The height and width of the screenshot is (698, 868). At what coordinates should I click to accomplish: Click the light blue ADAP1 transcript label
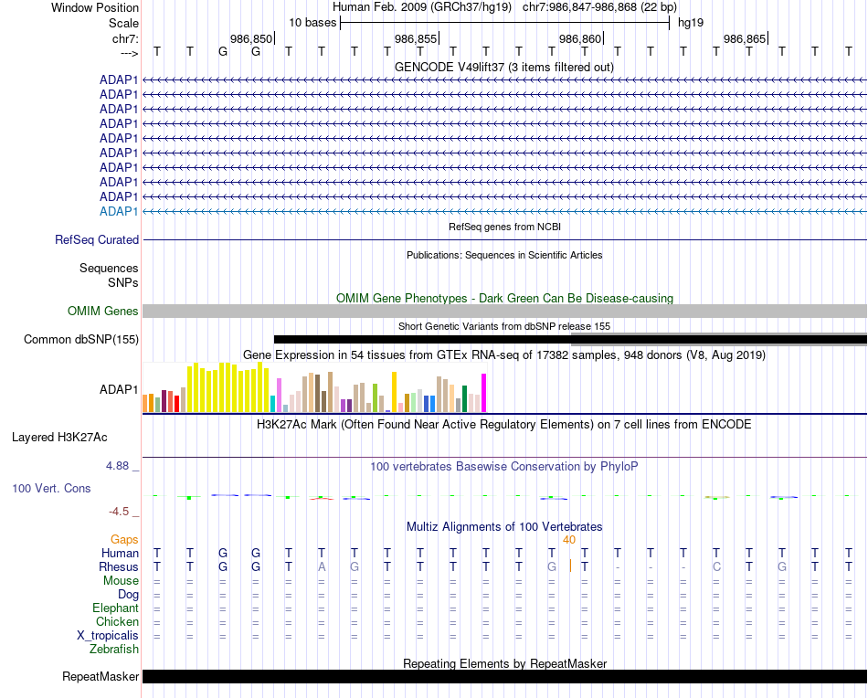(x=119, y=211)
